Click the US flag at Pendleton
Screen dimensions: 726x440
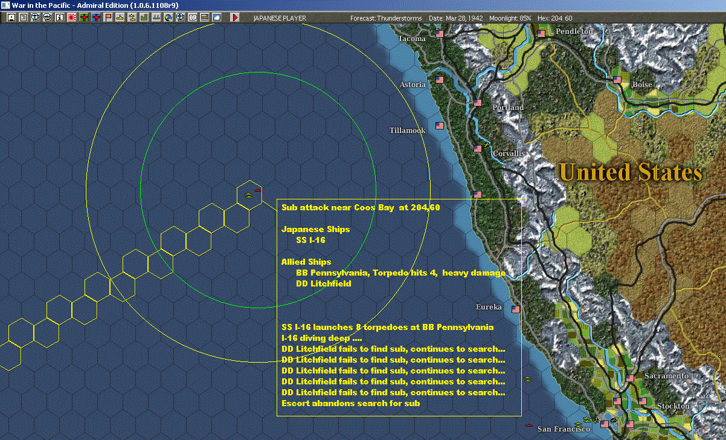[x=541, y=34]
